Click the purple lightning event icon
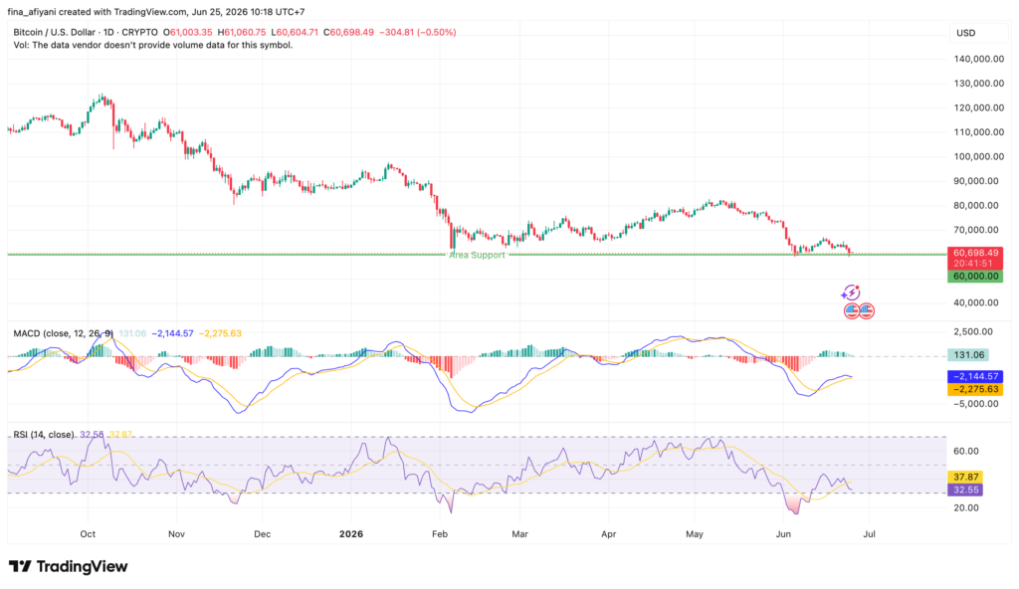This screenshot has width=1019, height=589. click(851, 294)
